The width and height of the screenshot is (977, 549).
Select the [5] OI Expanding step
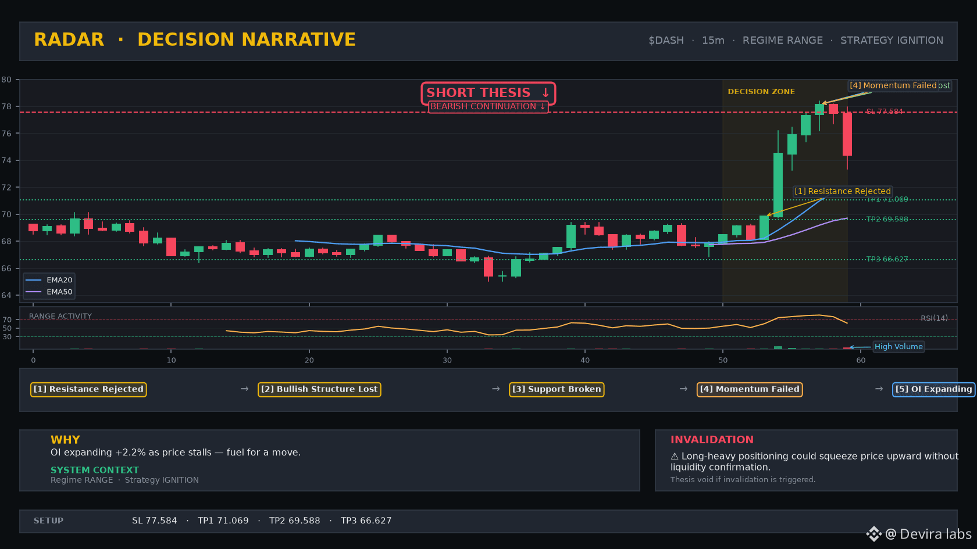(933, 389)
